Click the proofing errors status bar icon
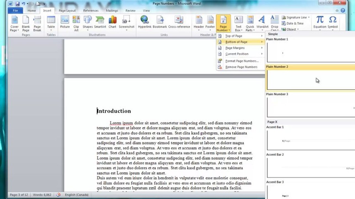Viewport: 355px width, 199px height. tap(58, 195)
